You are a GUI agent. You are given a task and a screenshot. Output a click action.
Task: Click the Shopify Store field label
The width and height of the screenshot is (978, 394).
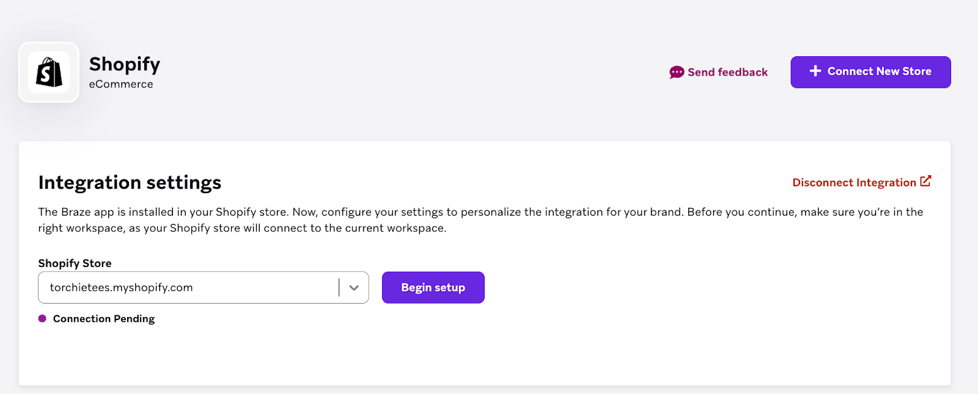point(75,263)
